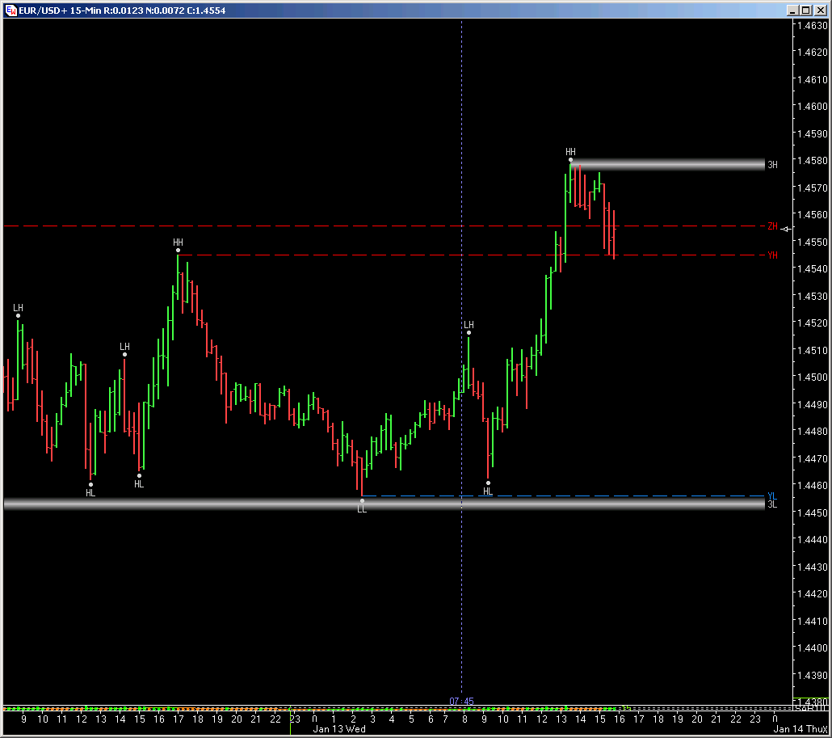The image size is (832, 738).
Task: Click the 1.4630 price axis label
Action: tap(813, 25)
